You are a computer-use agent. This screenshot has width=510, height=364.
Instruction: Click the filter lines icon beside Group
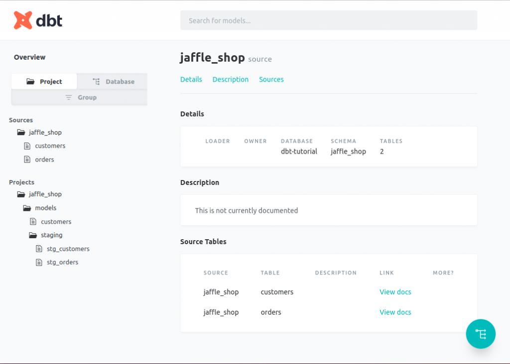pyautogui.click(x=69, y=97)
